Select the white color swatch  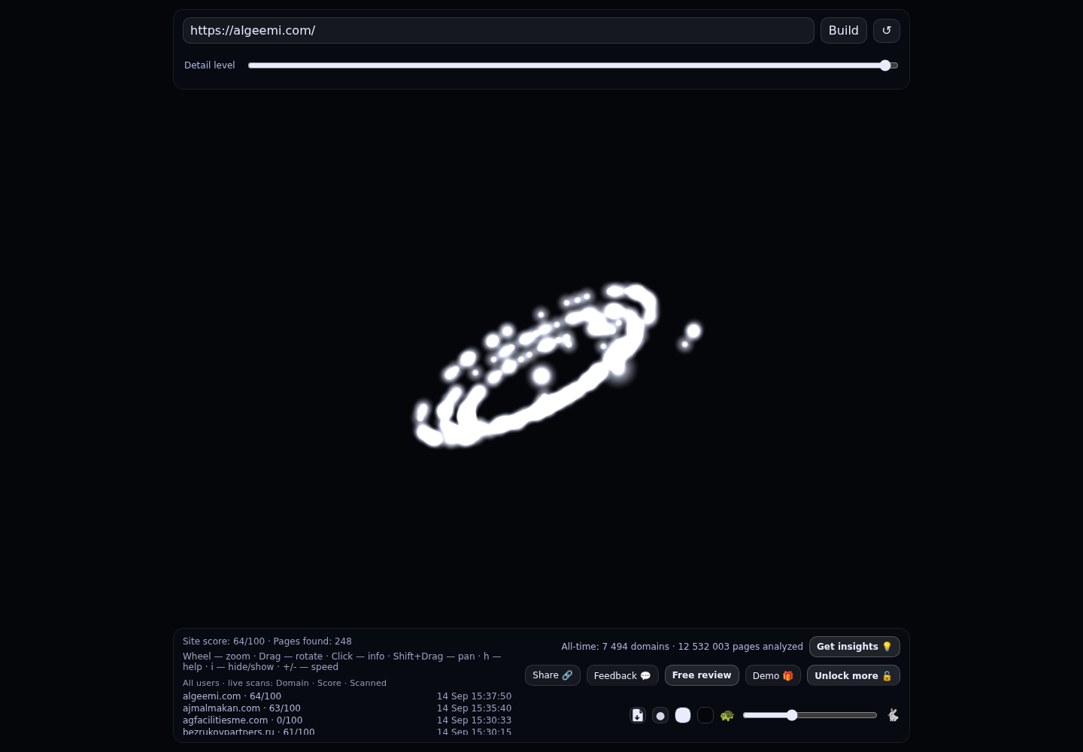click(683, 715)
